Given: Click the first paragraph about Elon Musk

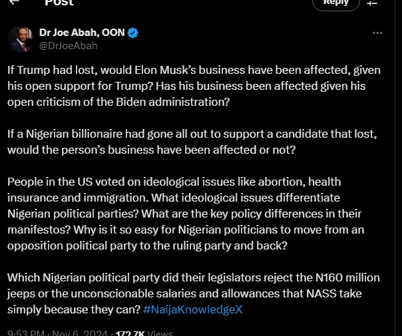Looking at the screenshot, I should [193, 86].
